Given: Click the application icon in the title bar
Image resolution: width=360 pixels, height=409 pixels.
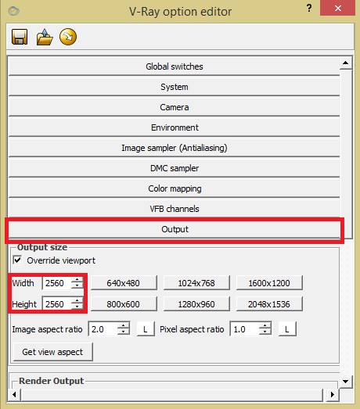Looking at the screenshot, I should coord(13,11).
